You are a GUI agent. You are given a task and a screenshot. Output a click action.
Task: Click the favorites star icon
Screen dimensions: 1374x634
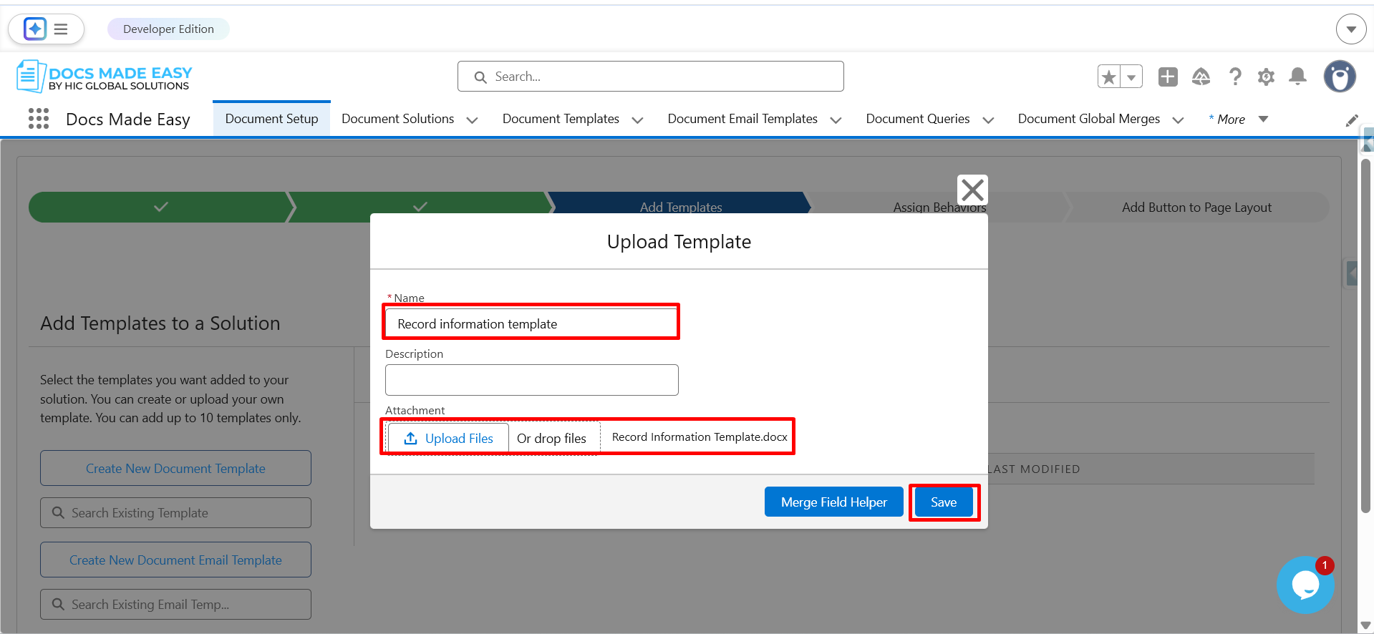point(1109,77)
